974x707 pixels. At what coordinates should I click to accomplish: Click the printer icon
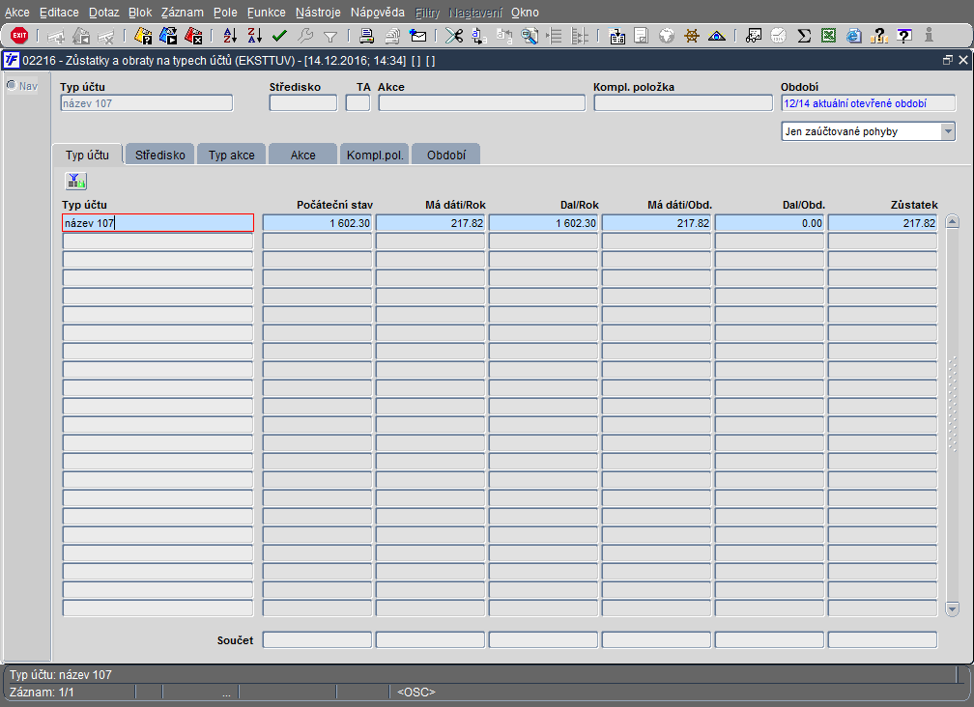pyautogui.click(x=366, y=36)
